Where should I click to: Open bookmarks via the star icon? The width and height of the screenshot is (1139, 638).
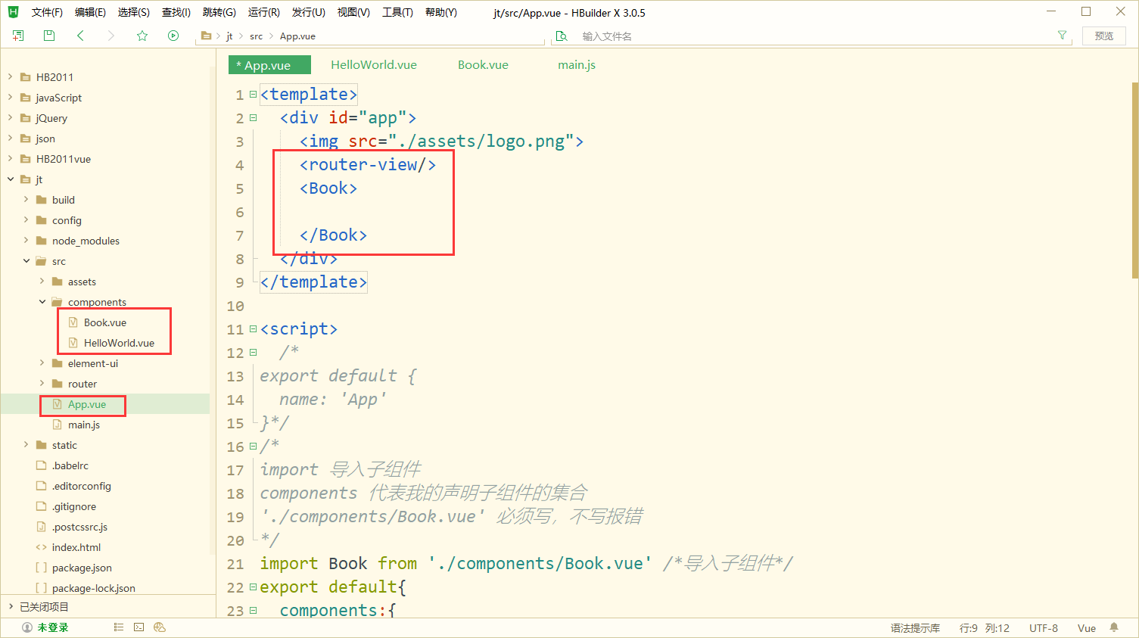(142, 35)
